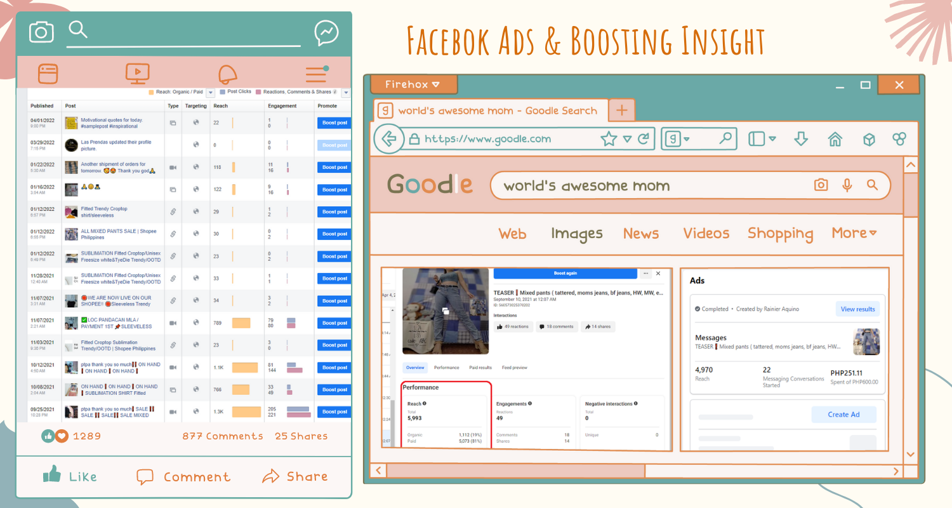Screen dimensions: 952x508
Task: Go to the home page icon in Firehox
Action: pos(835,139)
